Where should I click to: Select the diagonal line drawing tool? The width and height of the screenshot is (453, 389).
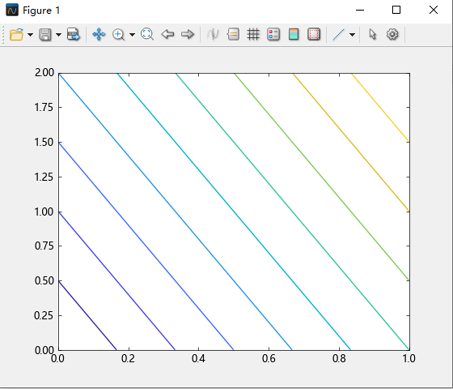coord(338,35)
